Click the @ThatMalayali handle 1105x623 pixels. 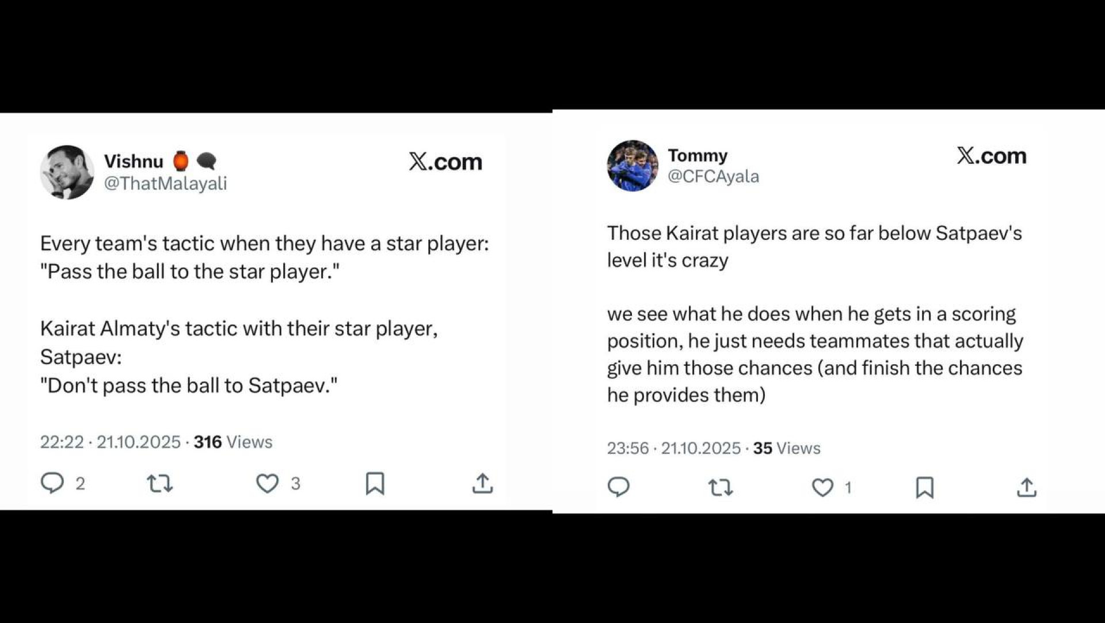pyautogui.click(x=165, y=184)
